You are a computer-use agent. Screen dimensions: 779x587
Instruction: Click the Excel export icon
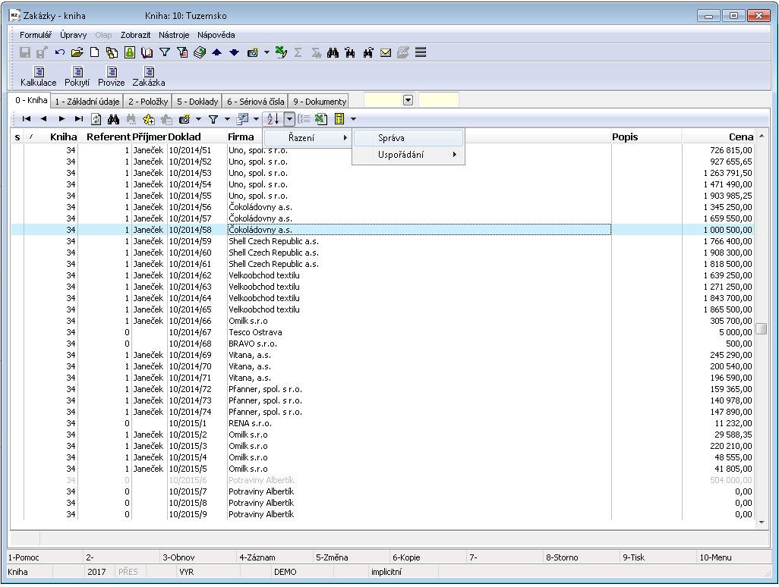tap(320, 119)
